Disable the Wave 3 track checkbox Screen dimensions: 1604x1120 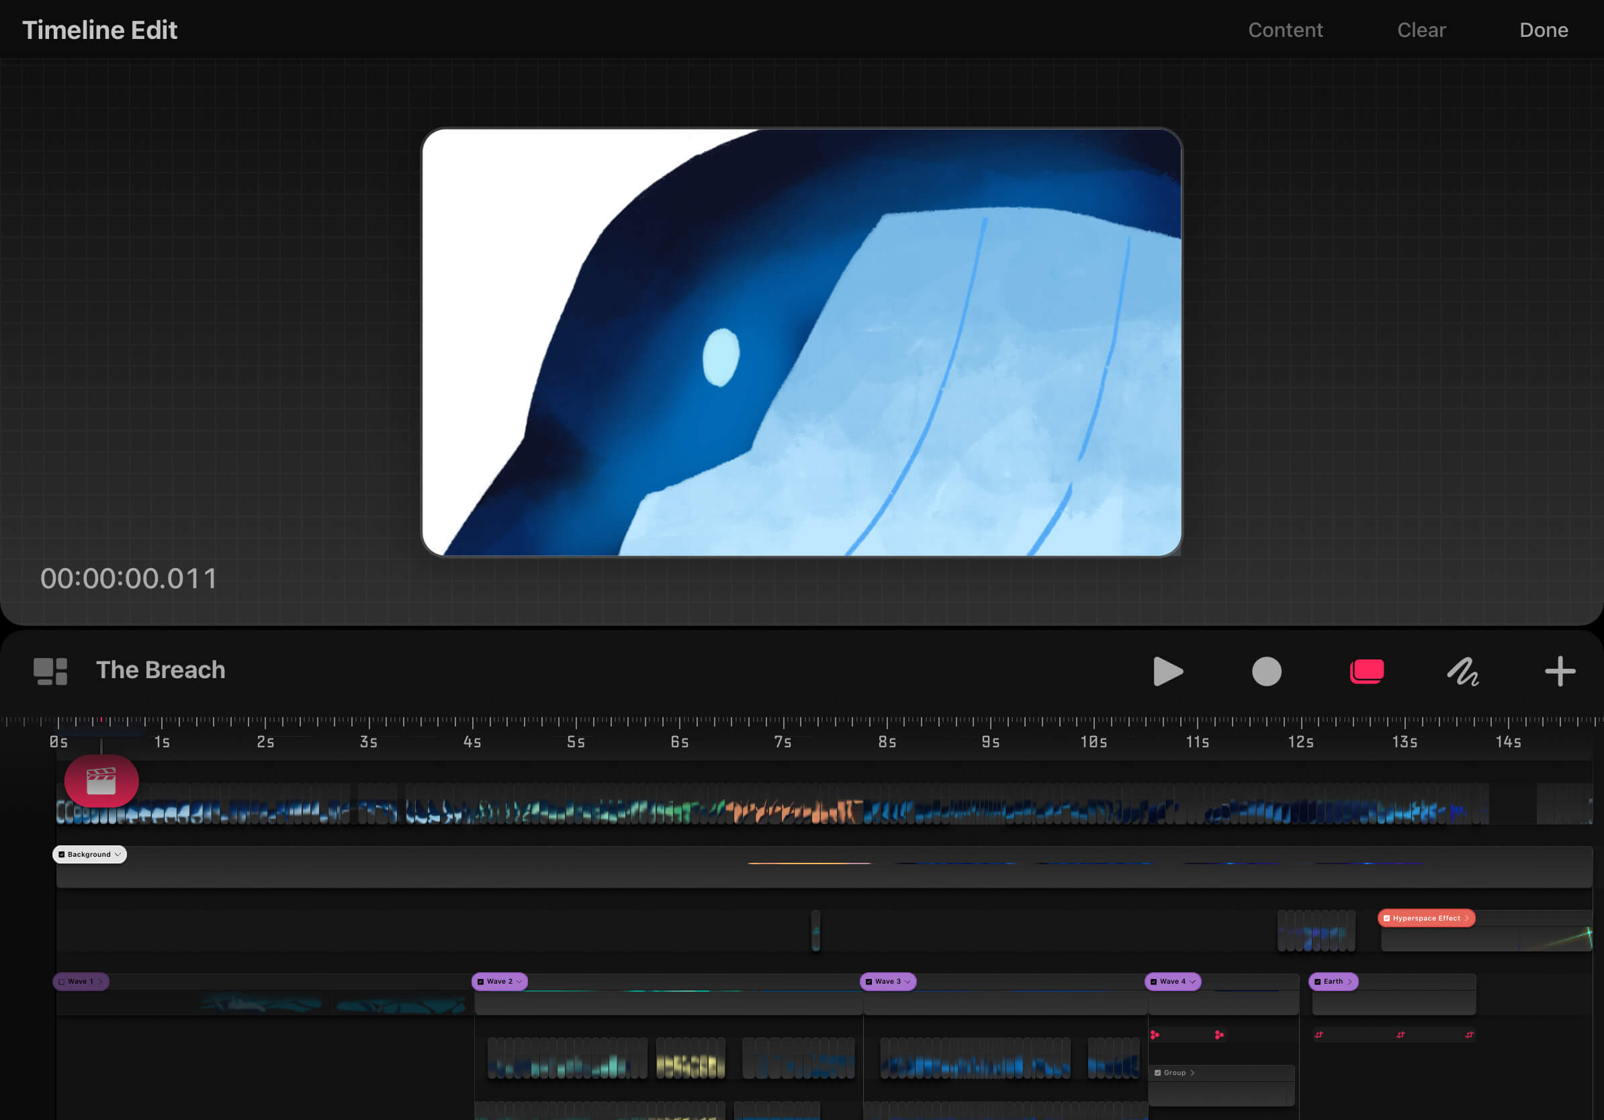pos(870,982)
